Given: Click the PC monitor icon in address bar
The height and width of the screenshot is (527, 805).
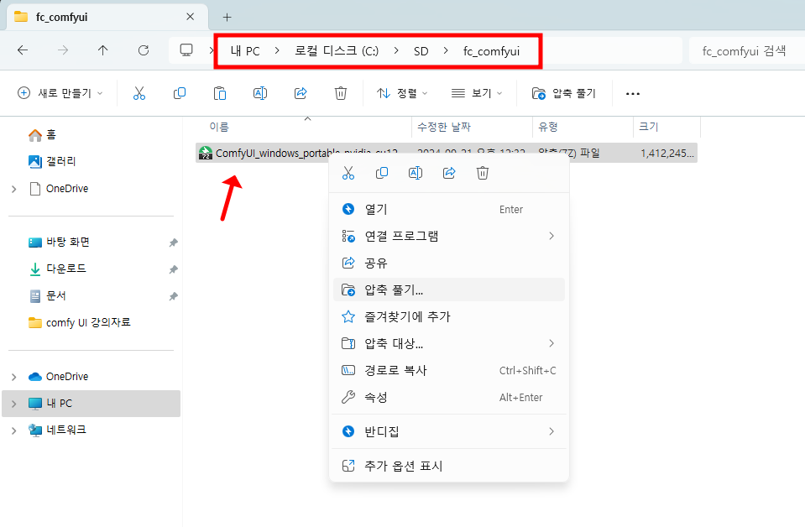Looking at the screenshot, I should pos(186,50).
